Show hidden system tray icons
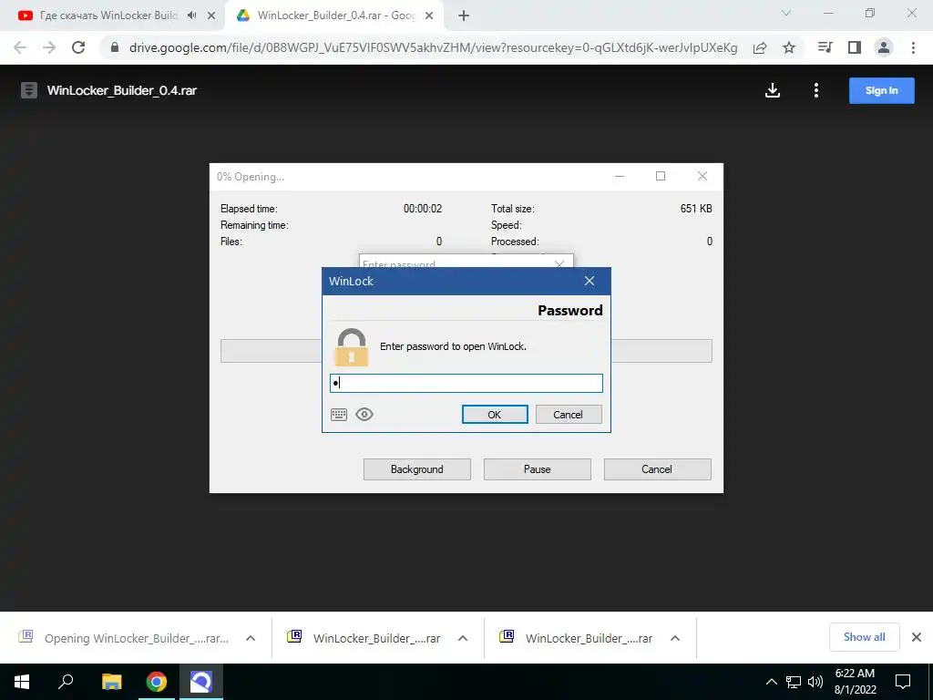The image size is (933, 700). pyautogui.click(x=771, y=682)
